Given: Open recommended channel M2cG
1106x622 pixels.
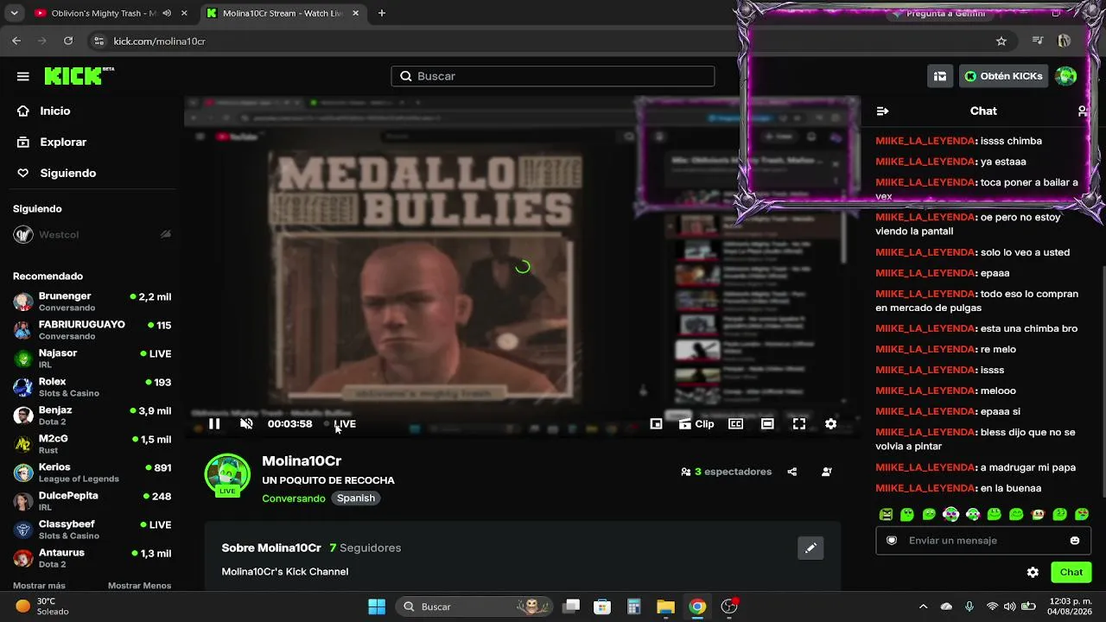Looking at the screenshot, I should pos(92,444).
